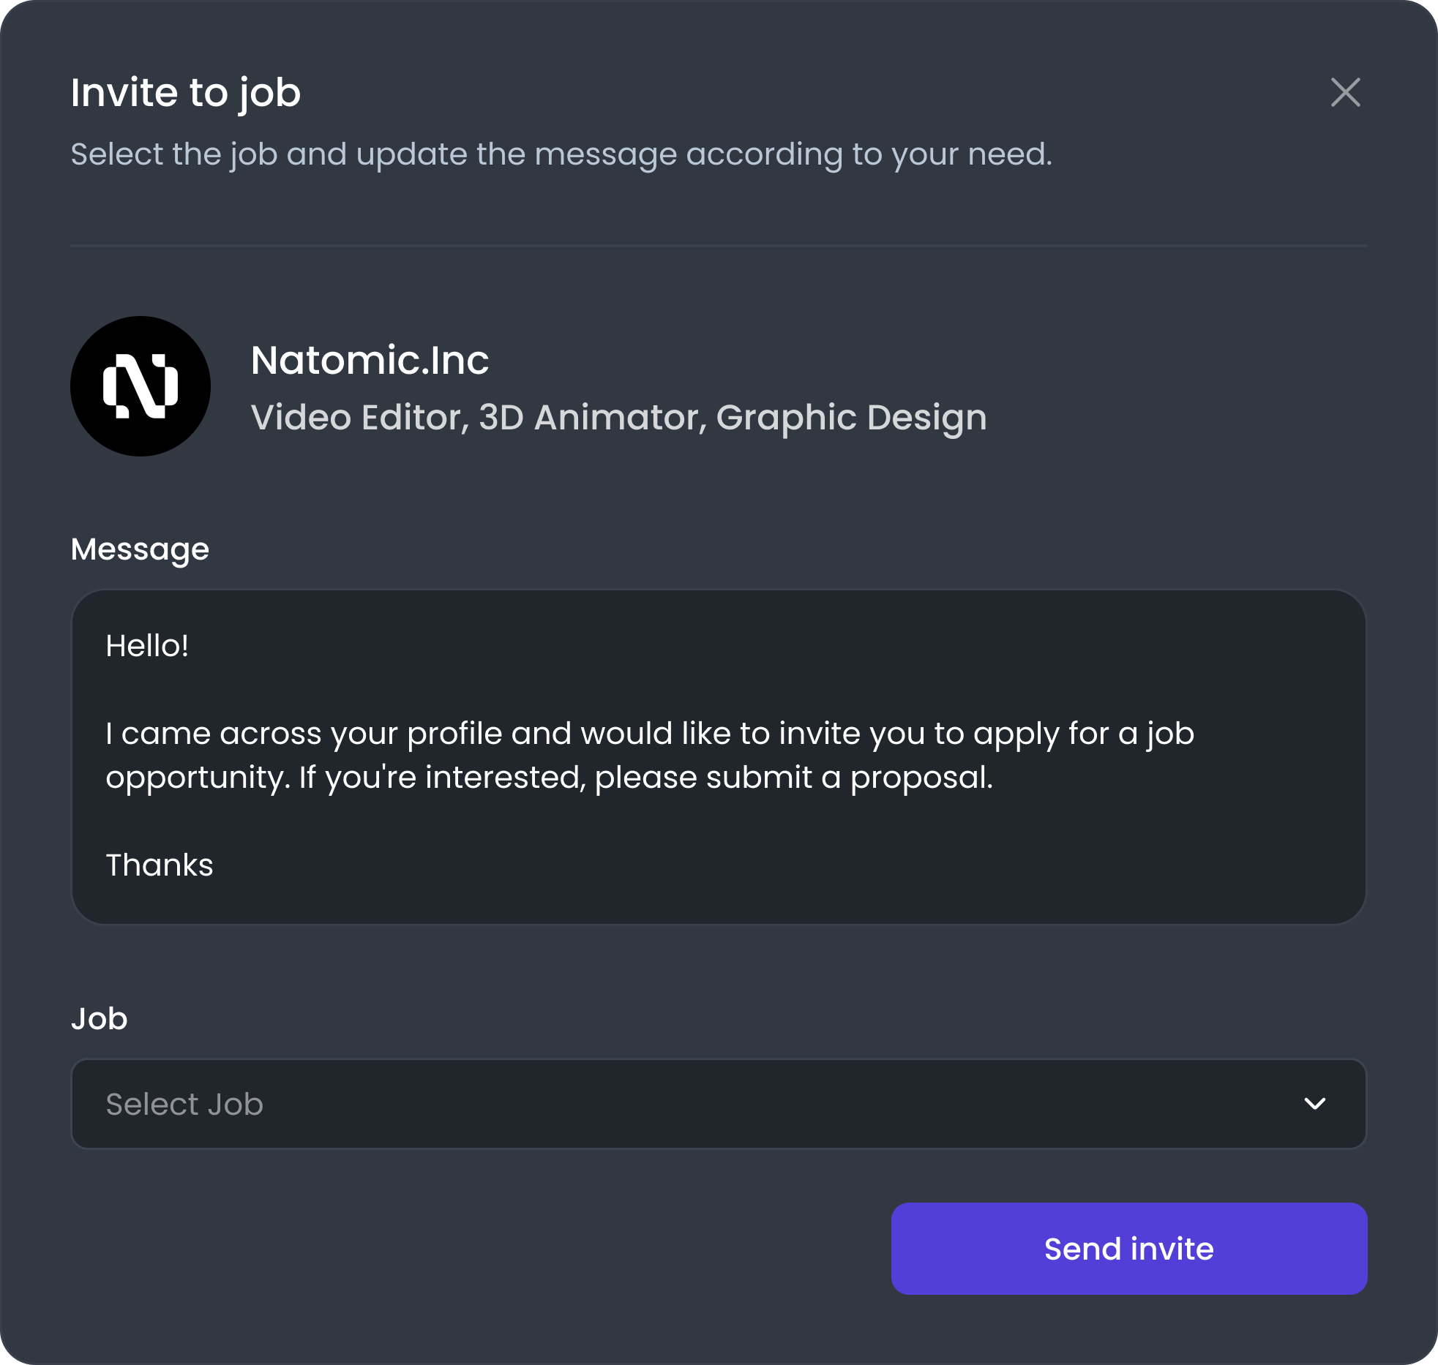Focus the Message text area
This screenshot has height=1365, width=1438.
(719, 757)
